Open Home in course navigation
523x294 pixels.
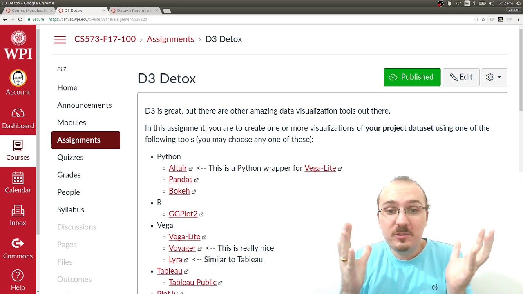tap(67, 88)
